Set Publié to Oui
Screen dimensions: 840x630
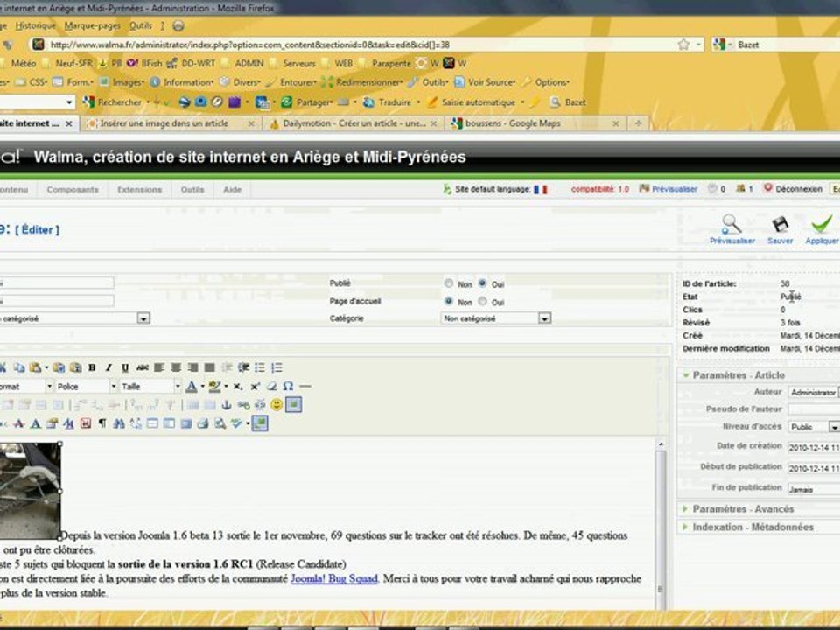point(483,283)
